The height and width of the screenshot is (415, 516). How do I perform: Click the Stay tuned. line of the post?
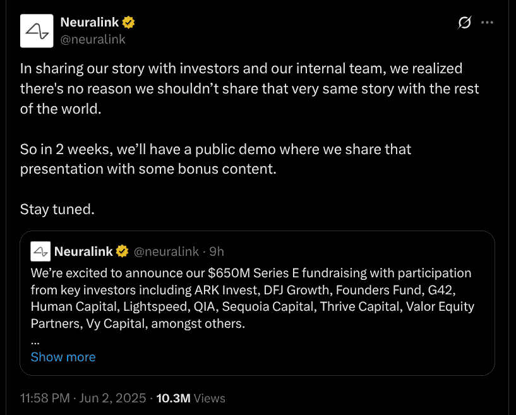point(57,209)
